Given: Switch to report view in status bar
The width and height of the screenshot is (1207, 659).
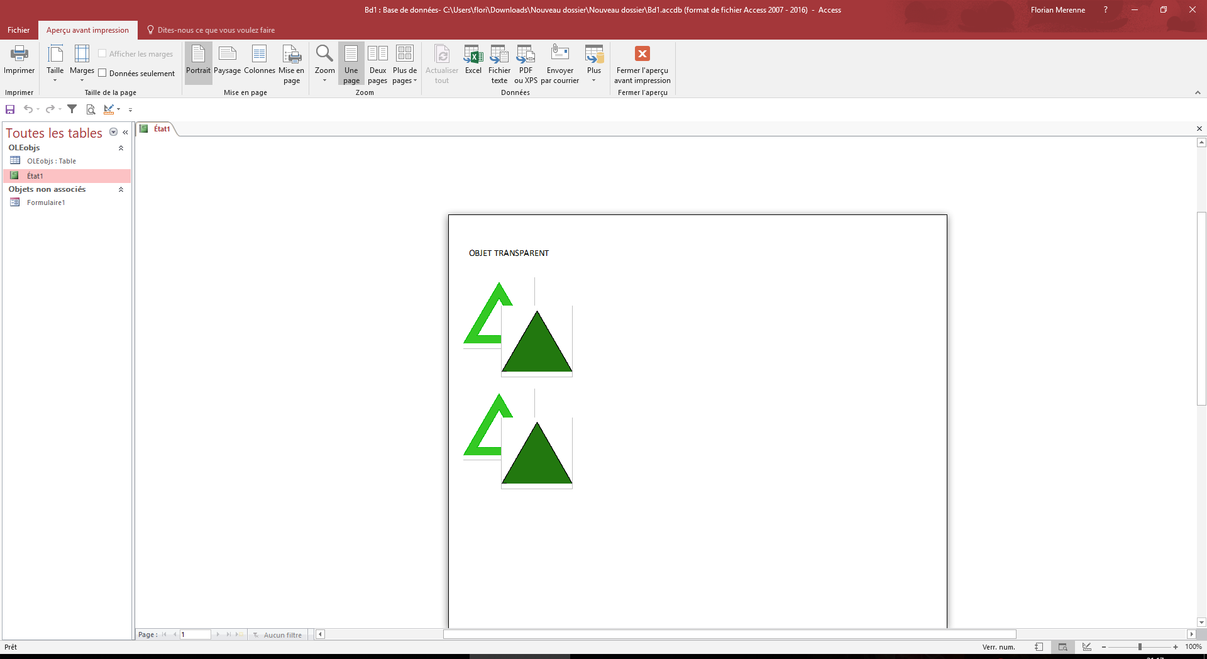Looking at the screenshot, I should [x=1039, y=647].
